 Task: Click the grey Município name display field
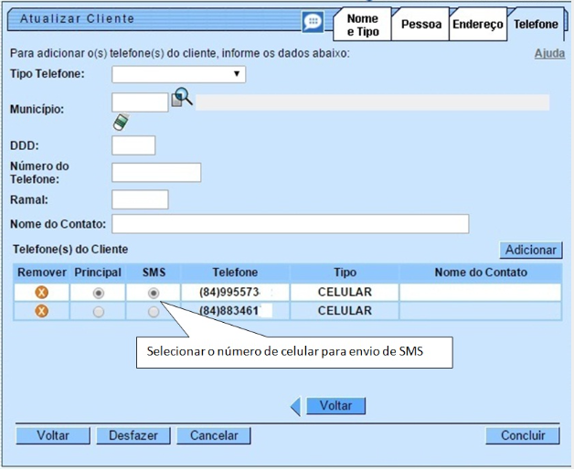pos(372,102)
